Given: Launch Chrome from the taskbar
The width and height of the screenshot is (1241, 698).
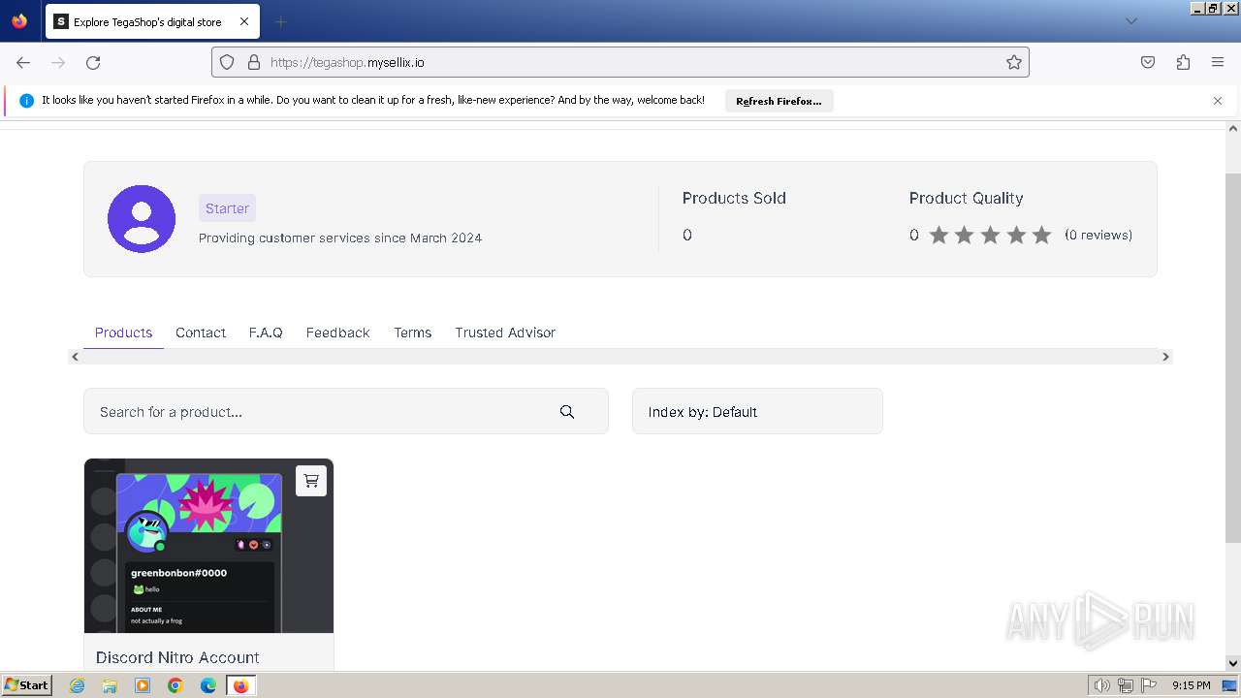Looking at the screenshot, I should [x=175, y=685].
